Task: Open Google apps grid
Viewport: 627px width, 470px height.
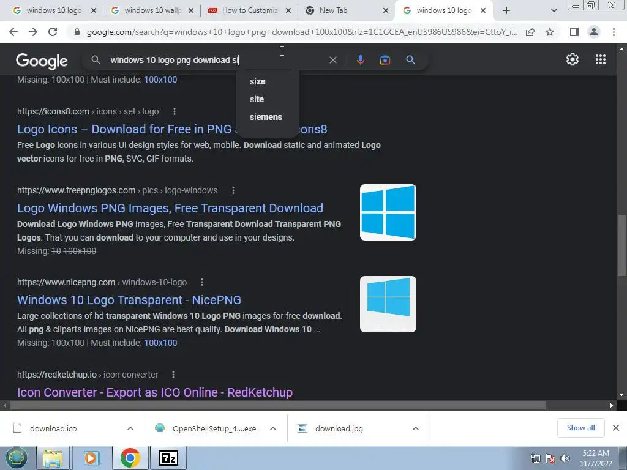Action: click(601, 59)
